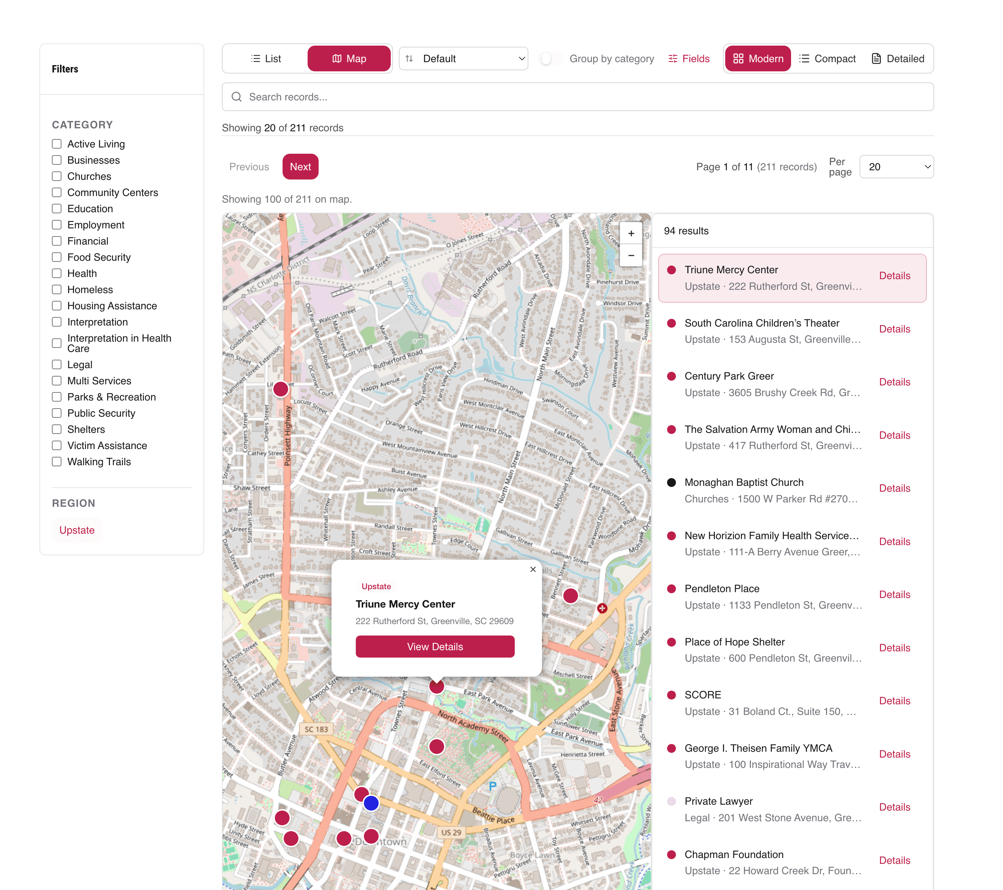Select the Modern display mode
Image resolution: width=1003 pixels, height=890 pixels.
click(758, 58)
